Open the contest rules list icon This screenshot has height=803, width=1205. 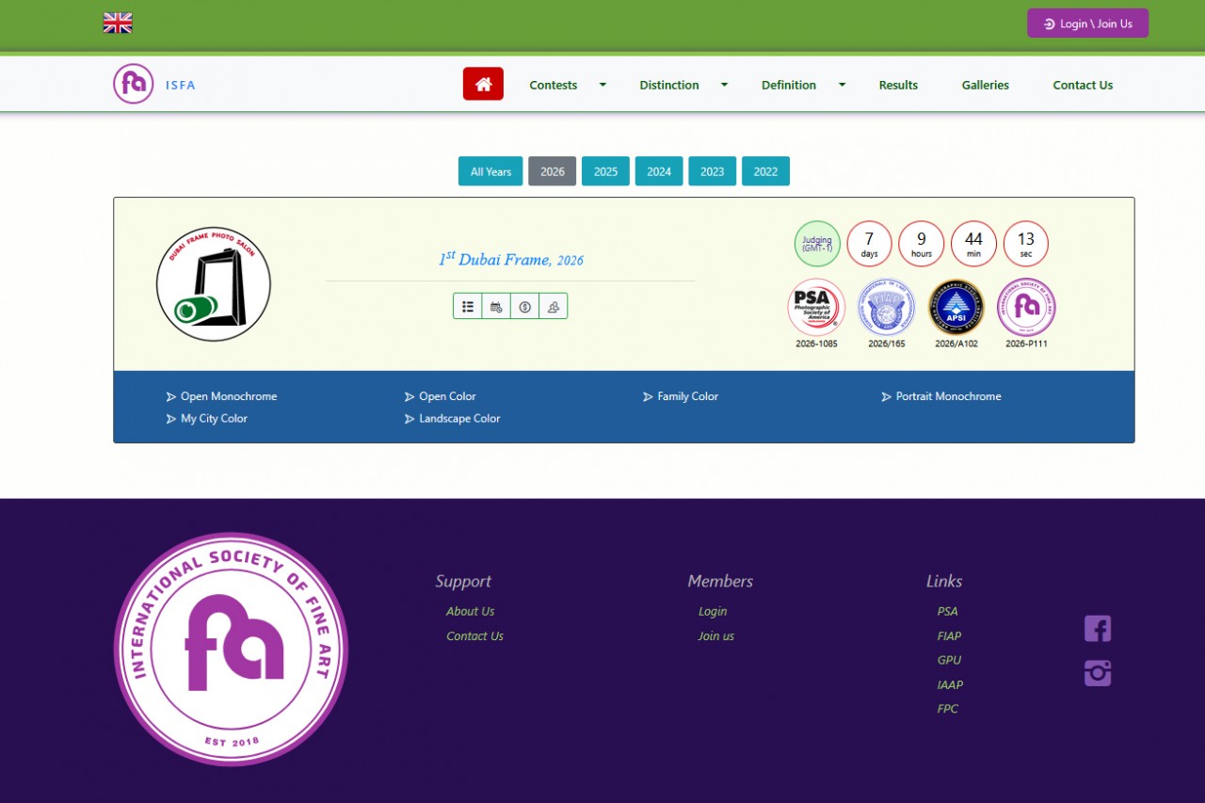(468, 306)
